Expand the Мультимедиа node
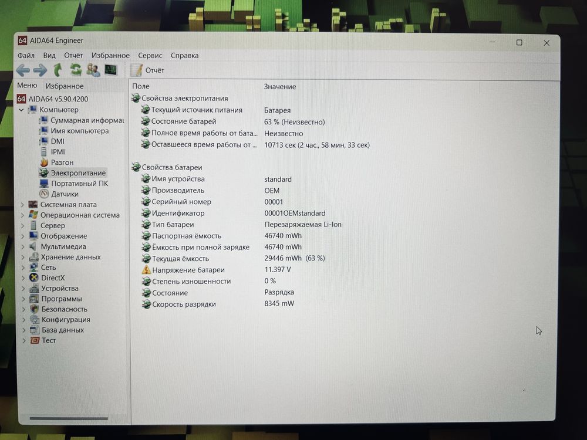Viewport: 587px width, 440px height. click(22, 246)
